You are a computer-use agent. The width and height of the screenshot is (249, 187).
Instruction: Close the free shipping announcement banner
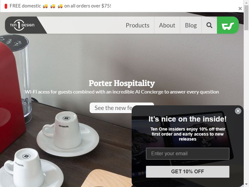pos(240,8)
